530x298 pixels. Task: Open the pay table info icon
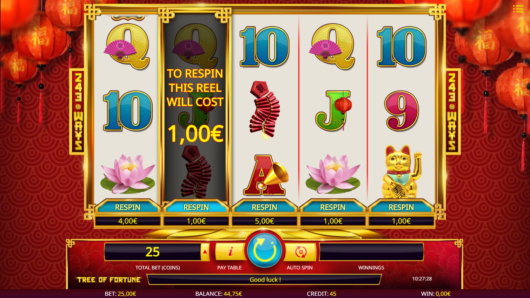tap(230, 252)
